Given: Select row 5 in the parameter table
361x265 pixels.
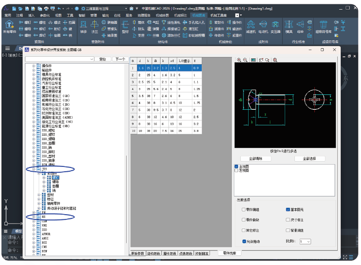Looking at the screenshot, I should point(133,95).
